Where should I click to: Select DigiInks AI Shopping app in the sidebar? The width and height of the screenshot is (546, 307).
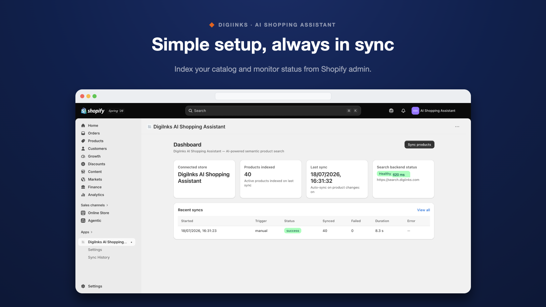(107, 242)
